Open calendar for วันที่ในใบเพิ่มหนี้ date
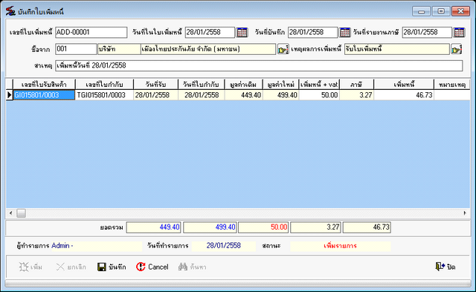This screenshot has width=476, height=292. tap(242, 32)
